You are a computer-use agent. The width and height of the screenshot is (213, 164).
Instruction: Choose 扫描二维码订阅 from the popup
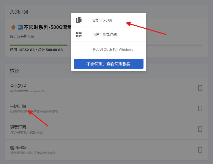(x=104, y=35)
